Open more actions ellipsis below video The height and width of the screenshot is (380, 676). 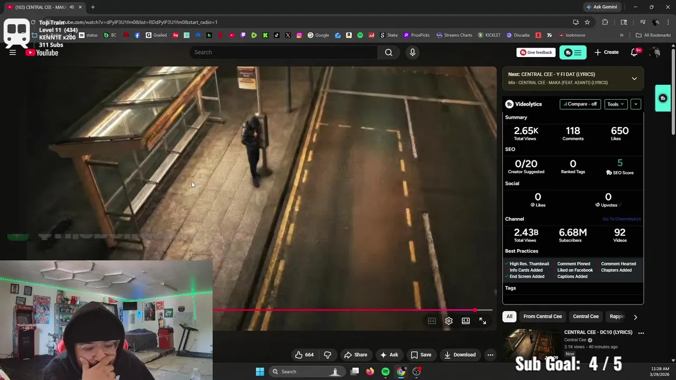pos(490,355)
